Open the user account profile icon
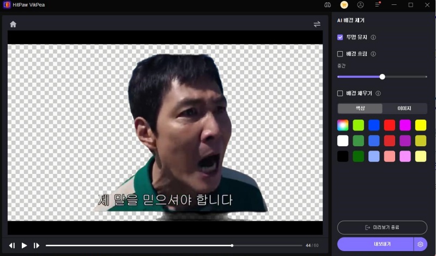 [360, 5]
